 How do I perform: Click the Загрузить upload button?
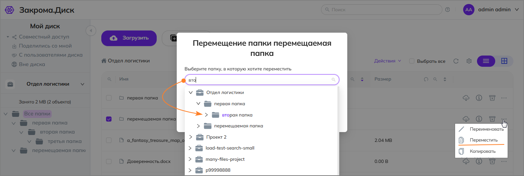[x=129, y=38]
